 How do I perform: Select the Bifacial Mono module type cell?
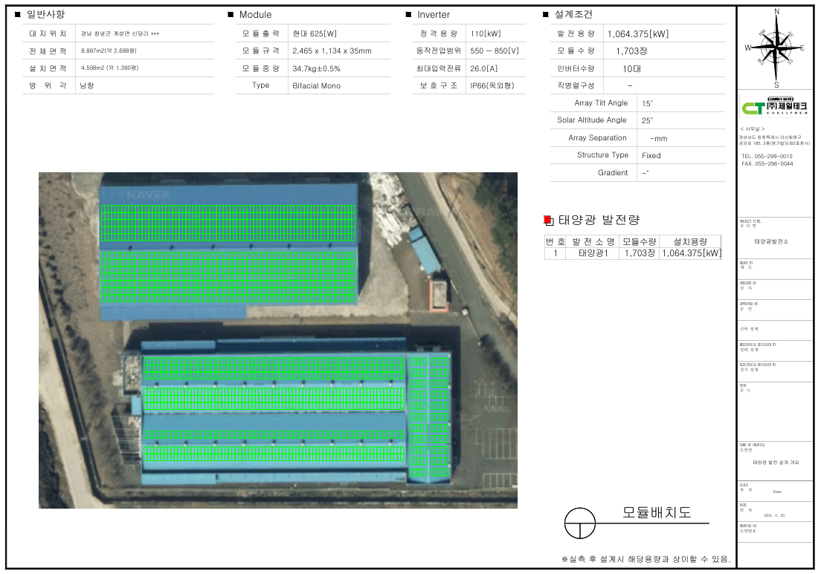(x=316, y=85)
